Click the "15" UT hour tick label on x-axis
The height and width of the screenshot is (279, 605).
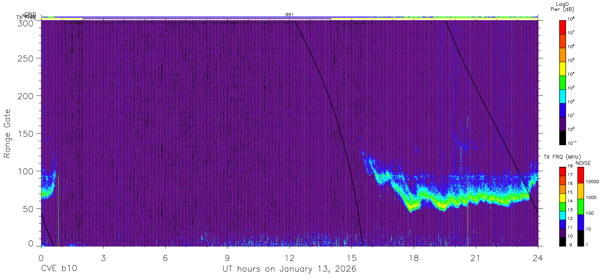tap(351, 258)
